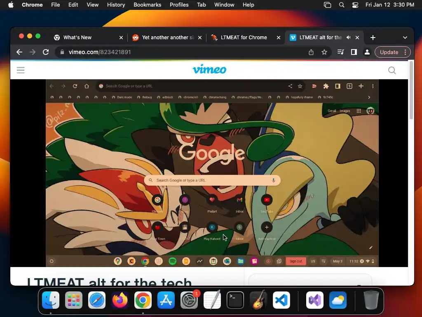Open the App Store from the dock
Viewport: 422px width, 317px height.
pos(166,300)
